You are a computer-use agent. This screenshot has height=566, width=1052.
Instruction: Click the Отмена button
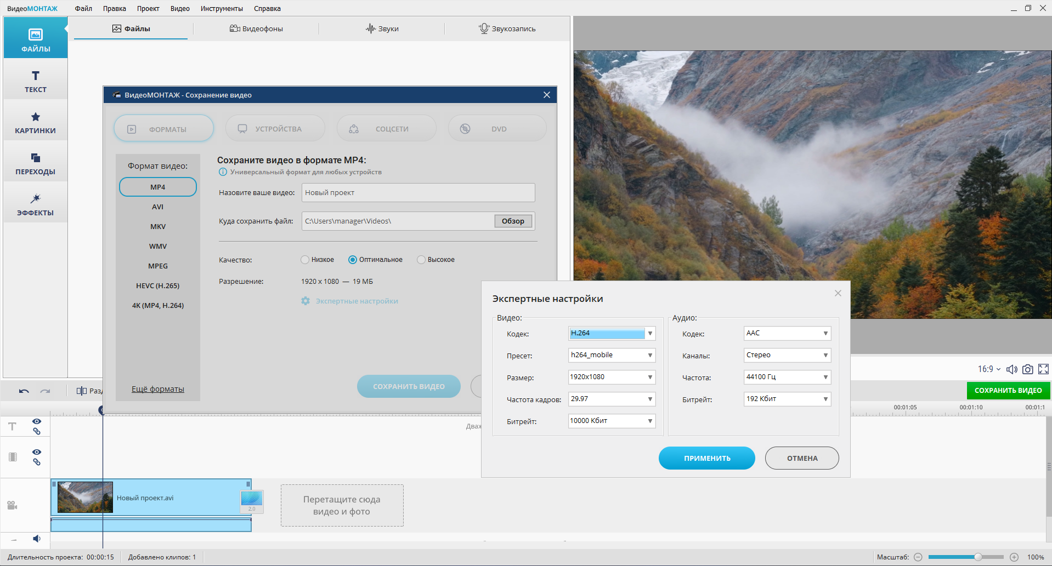[x=802, y=458]
